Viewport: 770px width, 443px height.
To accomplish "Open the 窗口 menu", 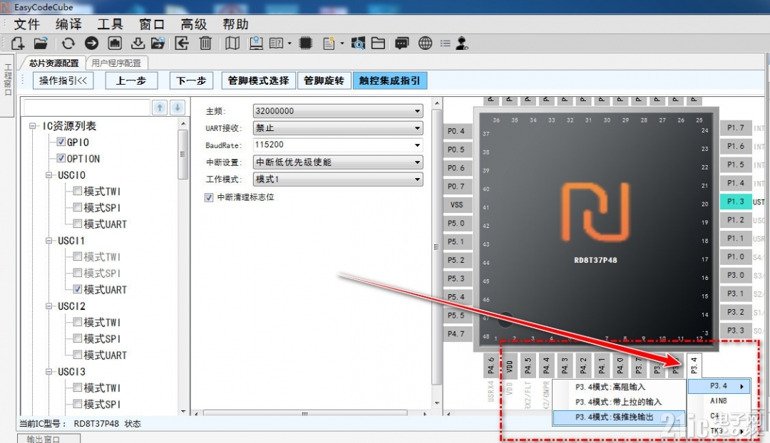I will pos(152,24).
